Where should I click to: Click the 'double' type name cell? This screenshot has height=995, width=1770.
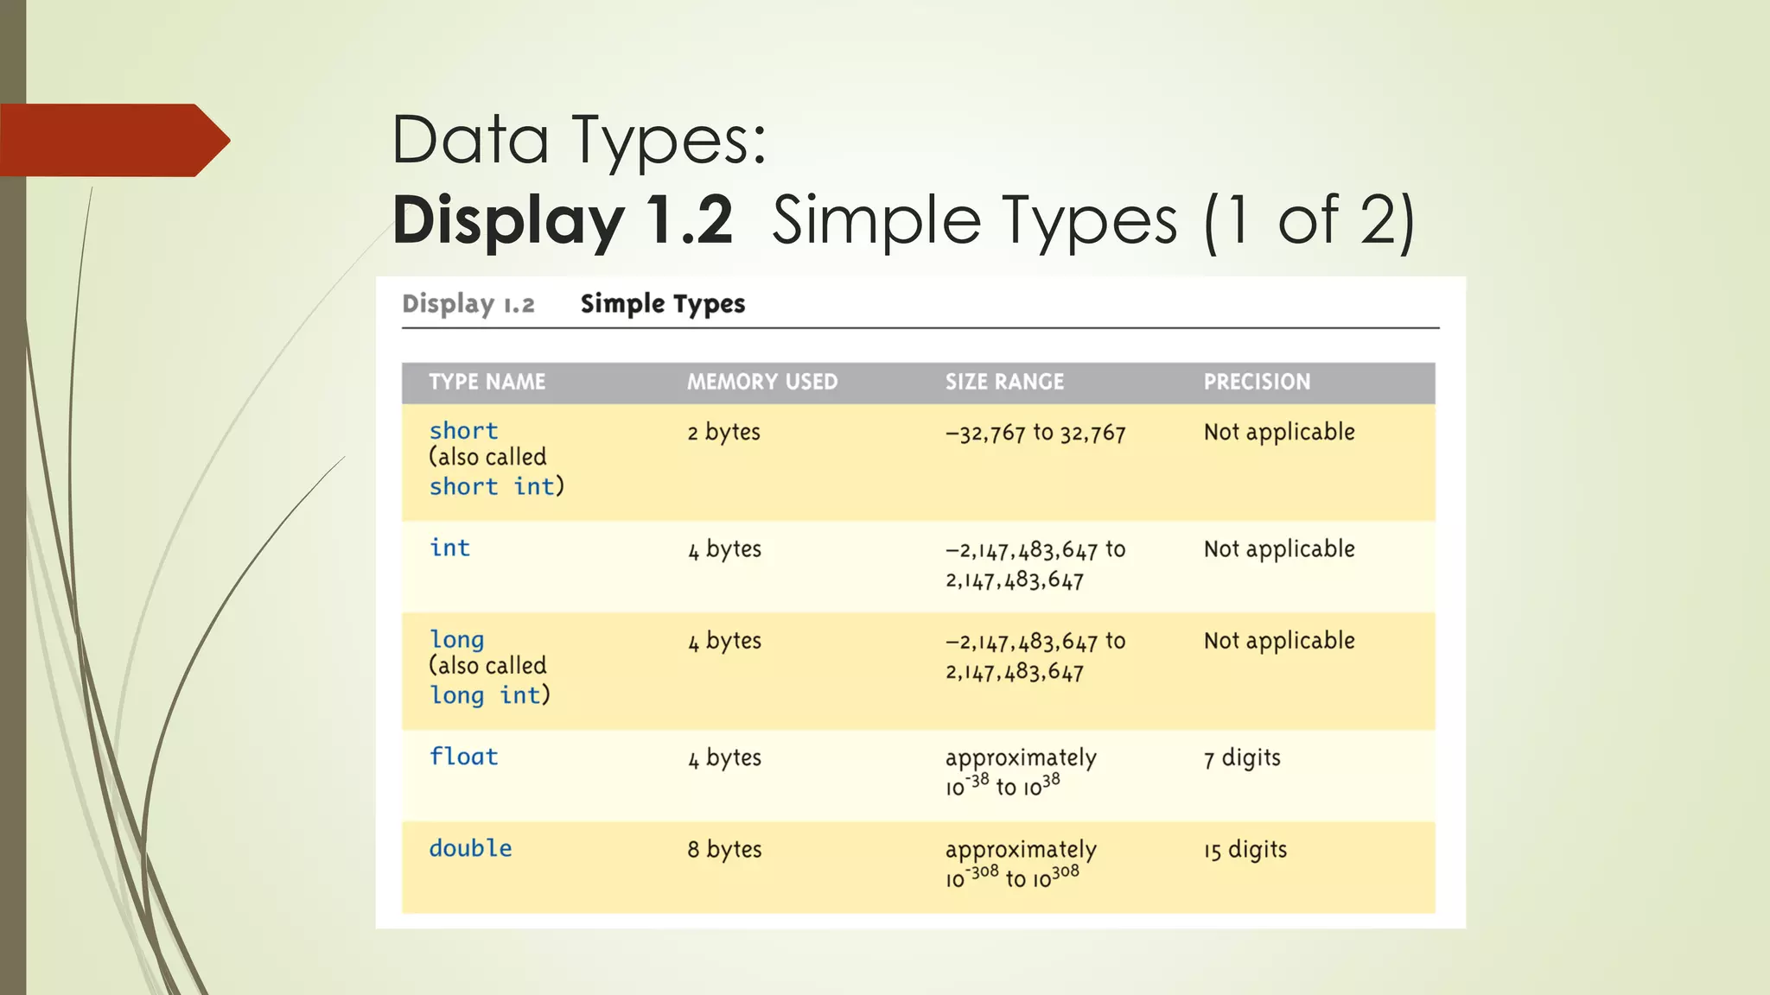[x=471, y=848]
